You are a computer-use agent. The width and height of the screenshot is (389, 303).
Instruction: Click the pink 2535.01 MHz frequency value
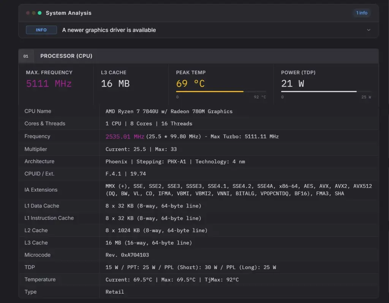[x=125, y=136]
